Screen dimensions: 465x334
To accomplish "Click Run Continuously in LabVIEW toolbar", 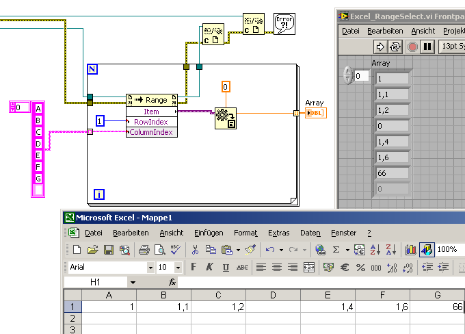I will click(x=395, y=47).
